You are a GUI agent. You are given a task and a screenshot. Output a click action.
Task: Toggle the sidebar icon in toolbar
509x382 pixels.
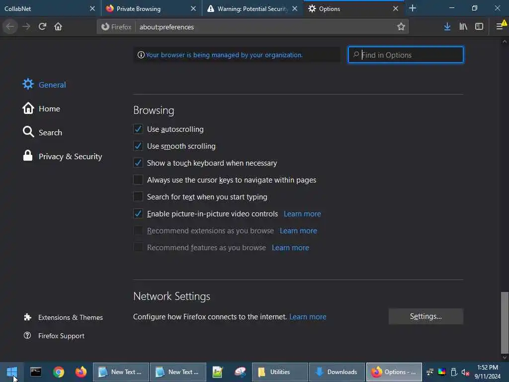(479, 27)
